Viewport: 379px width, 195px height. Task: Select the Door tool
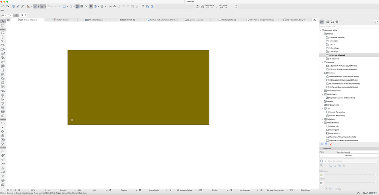(3, 70)
